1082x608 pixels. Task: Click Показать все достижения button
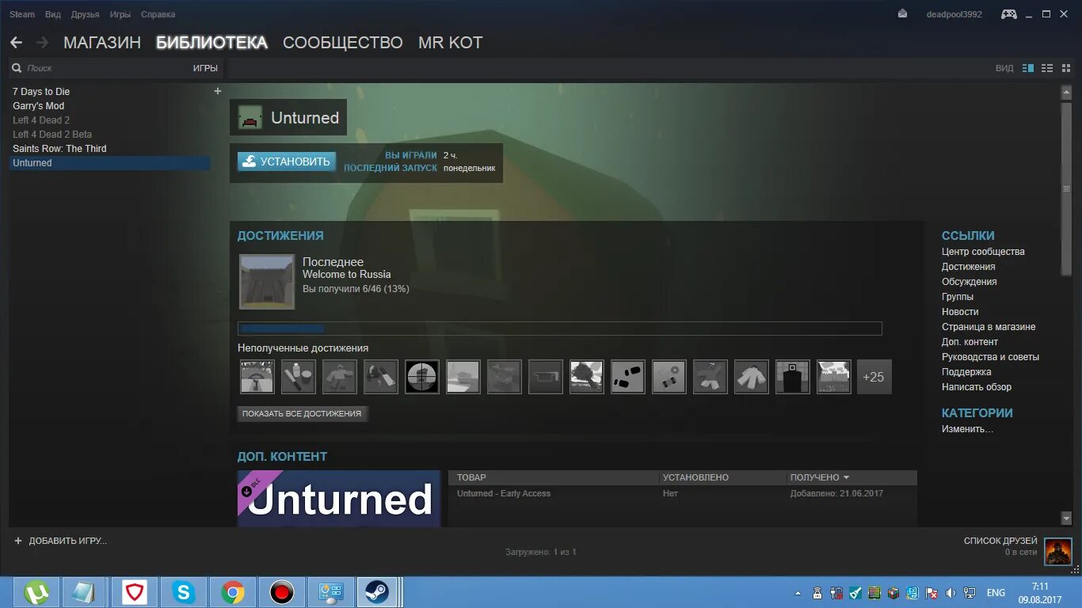[302, 413]
